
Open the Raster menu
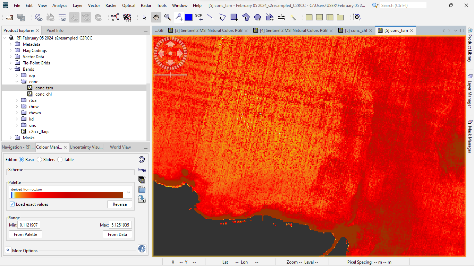pyautogui.click(x=111, y=6)
